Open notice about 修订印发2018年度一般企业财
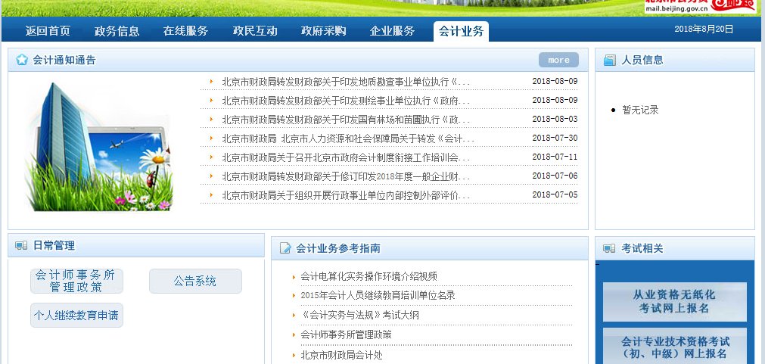This screenshot has height=364, width=765. [x=346, y=176]
